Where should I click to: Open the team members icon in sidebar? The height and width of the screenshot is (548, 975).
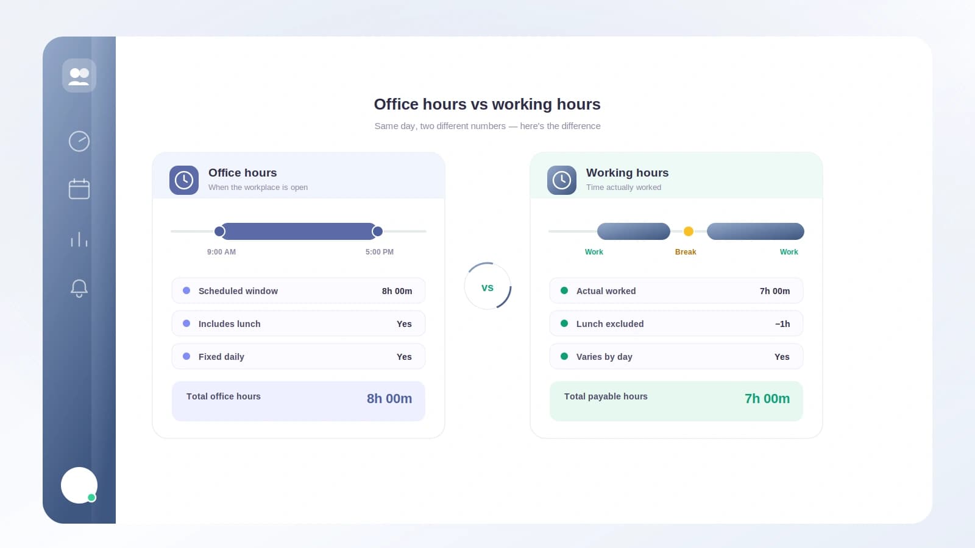pyautogui.click(x=79, y=76)
